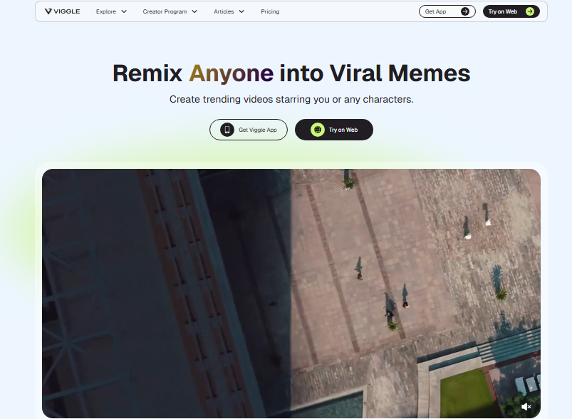572x419 pixels.
Task: Click the Viggle logo in navbar
Action: tap(63, 11)
